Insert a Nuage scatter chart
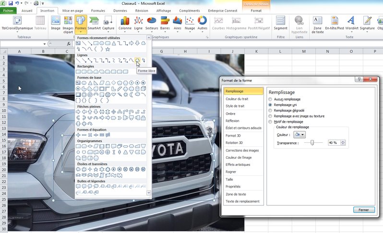383x233 pixels. tap(190, 23)
